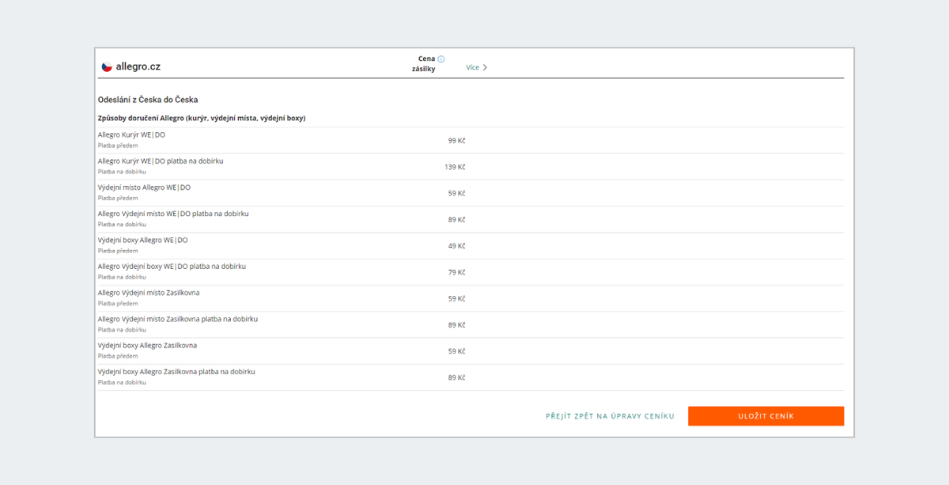Click the Cena zásilky column header

pyautogui.click(x=428, y=63)
